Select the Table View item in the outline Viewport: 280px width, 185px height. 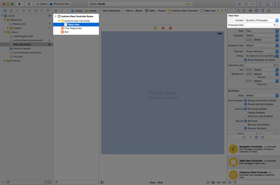pyautogui.click(x=73, y=25)
